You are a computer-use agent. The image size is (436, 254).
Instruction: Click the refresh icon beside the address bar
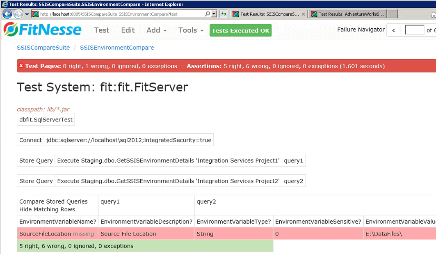pyautogui.click(x=224, y=14)
